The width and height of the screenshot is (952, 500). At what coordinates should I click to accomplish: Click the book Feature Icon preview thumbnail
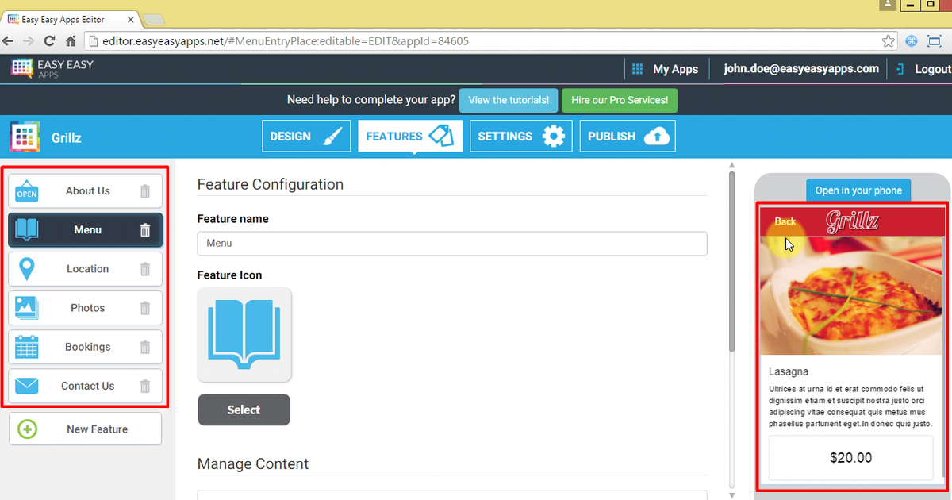point(244,334)
